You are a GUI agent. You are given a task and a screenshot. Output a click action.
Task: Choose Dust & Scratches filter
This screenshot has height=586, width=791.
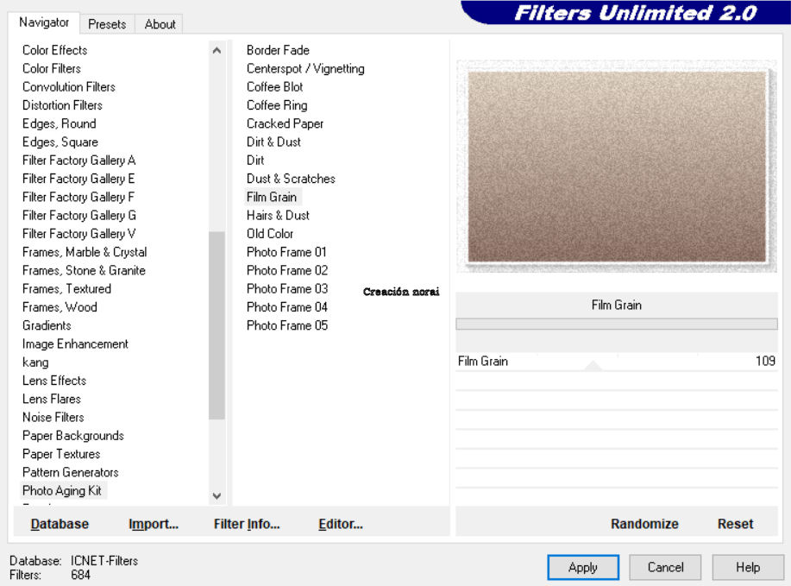(291, 179)
